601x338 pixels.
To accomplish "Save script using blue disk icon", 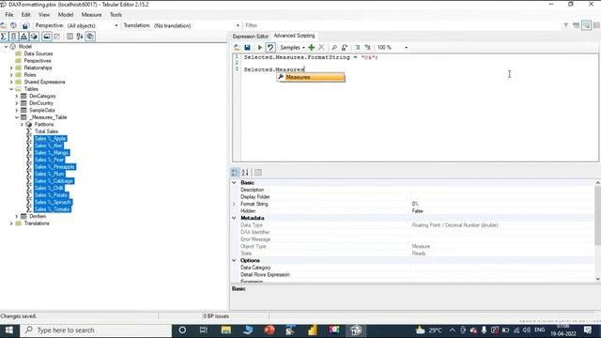I will tap(247, 48).
